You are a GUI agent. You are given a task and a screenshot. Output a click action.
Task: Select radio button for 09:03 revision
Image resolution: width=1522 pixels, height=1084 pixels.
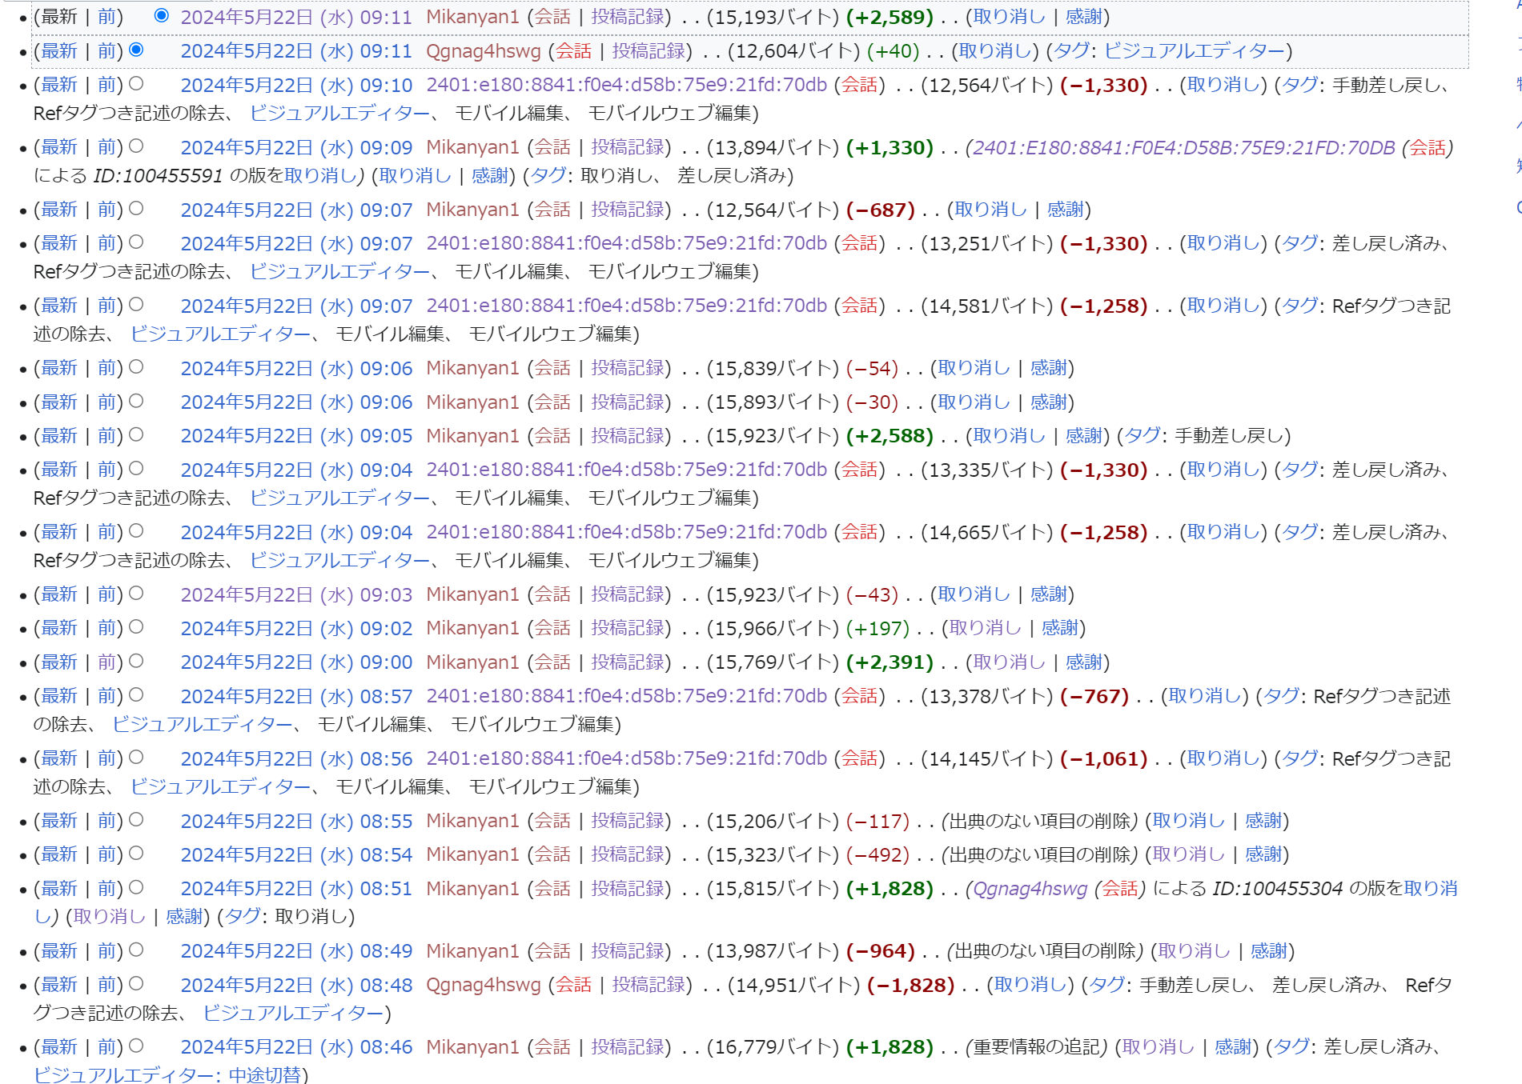point(136,593)
